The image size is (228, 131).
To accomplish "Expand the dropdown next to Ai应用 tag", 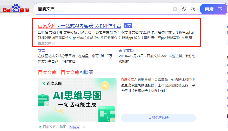I will click(84, 127).
